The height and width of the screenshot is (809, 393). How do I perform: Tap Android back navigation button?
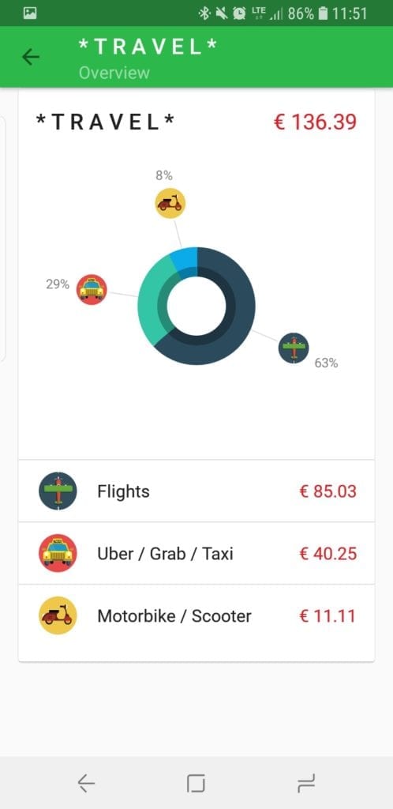point(86,783)
